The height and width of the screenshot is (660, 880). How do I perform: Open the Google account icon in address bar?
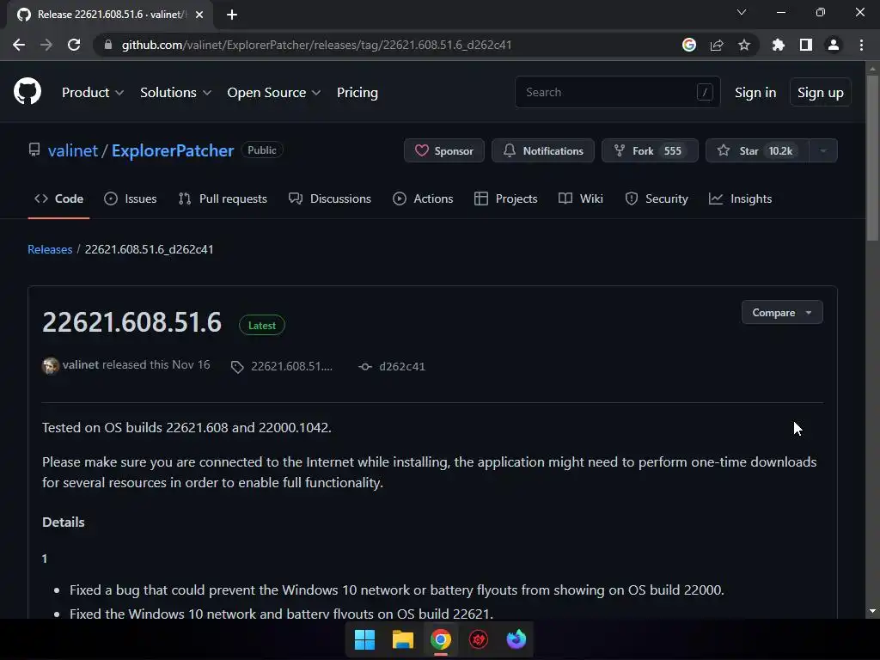[x=689, y=45]
